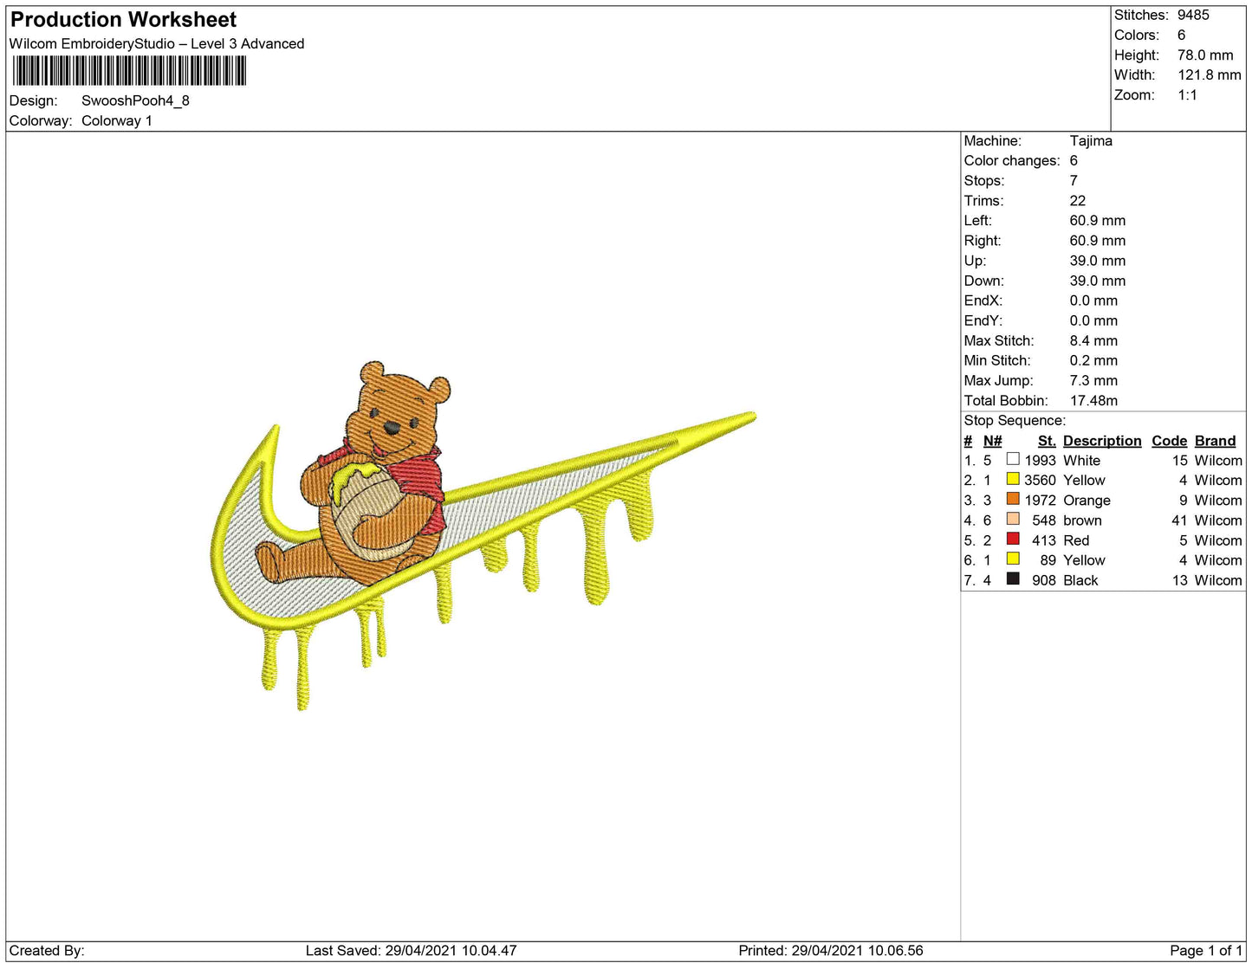Image resolution: width=1252 pixels, height=963 pixels.
Task: Click the 'Design:' label
Action: point(33,100)
